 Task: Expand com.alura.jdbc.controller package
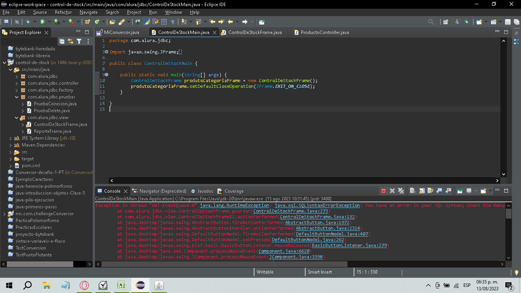17,83
